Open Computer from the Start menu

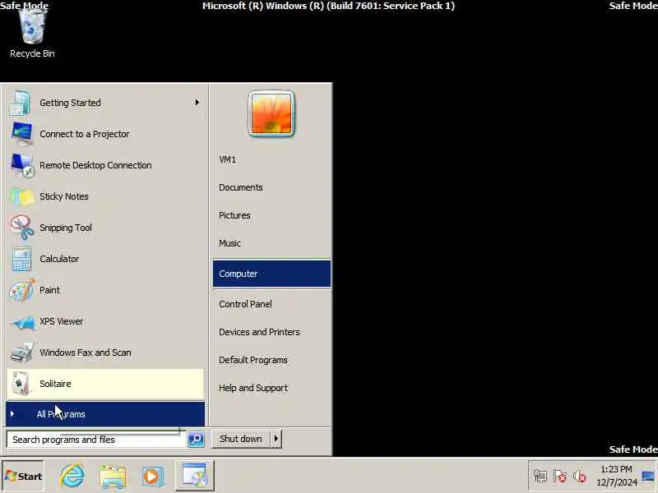coord(271,274)
